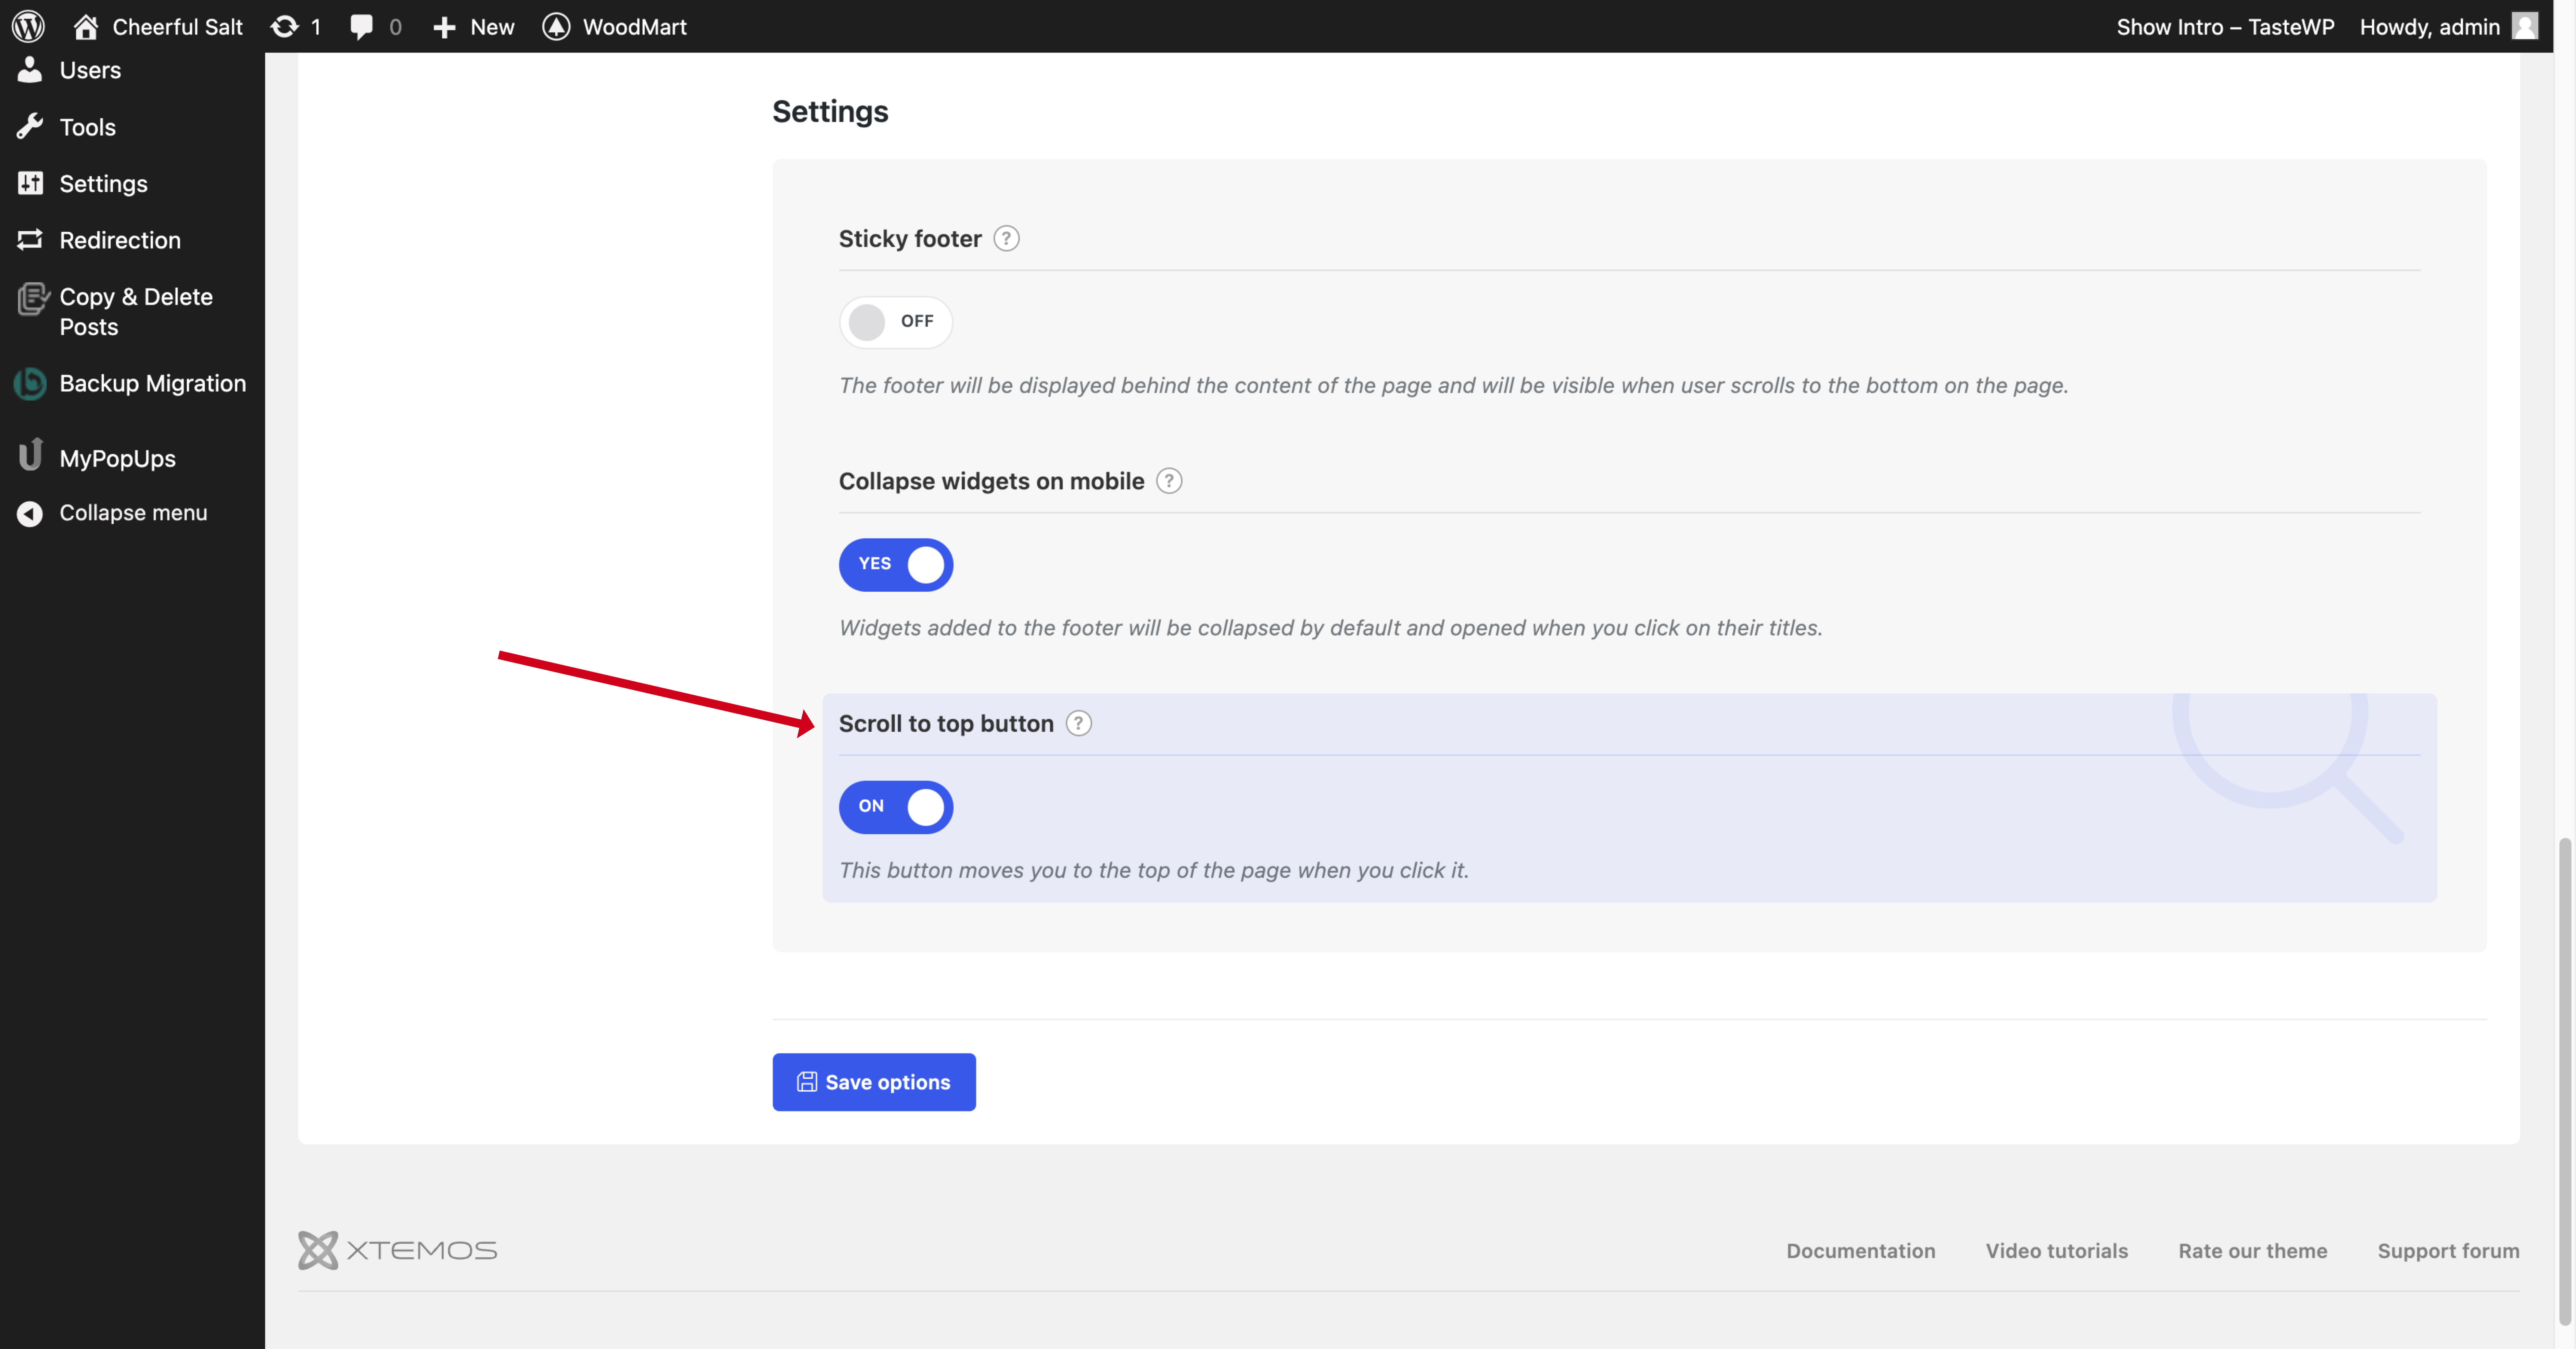Click the "Sticky footer" option title
2576x1349 pixels.
tap(910, 239)
